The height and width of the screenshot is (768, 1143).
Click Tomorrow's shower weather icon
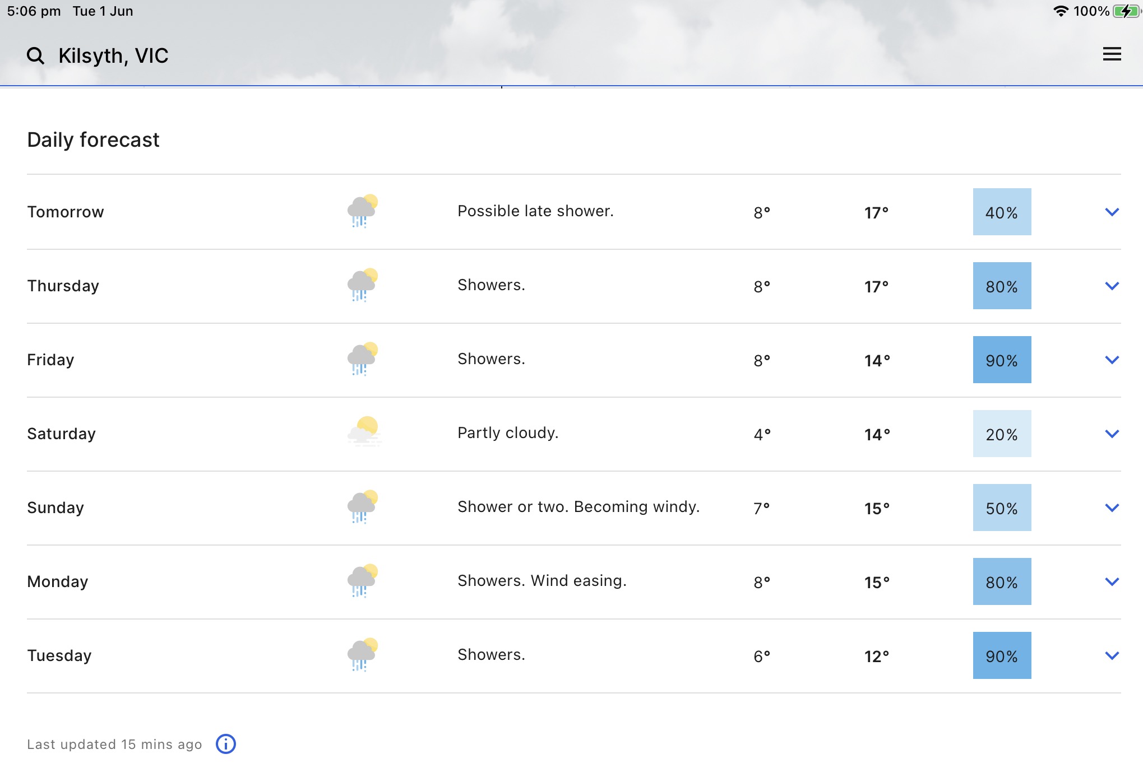coord(362,211)
